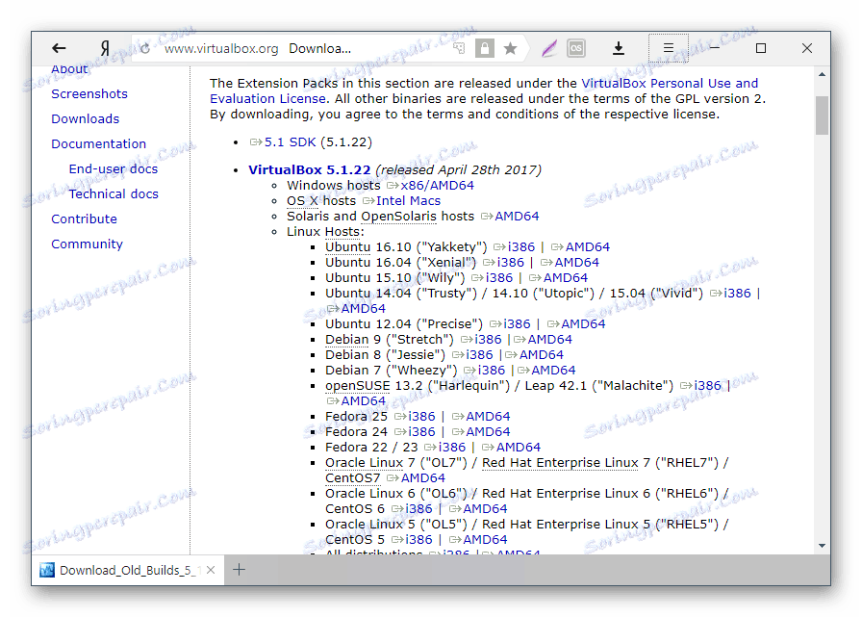Click the vertical scrollbar thumb
The image size is (862, 617).
[x=822, y=116]
